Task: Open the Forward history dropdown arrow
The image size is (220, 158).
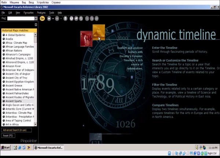Action: pos(61,19)
